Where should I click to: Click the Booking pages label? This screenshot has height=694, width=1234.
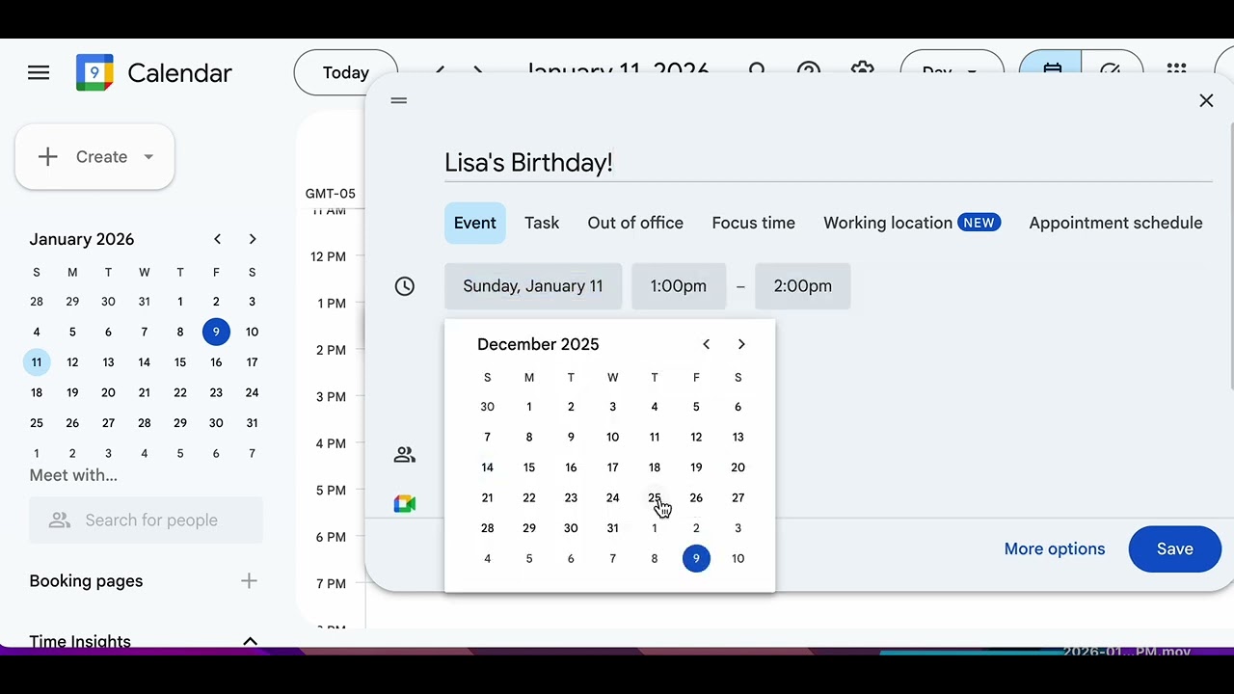[86, 581]
